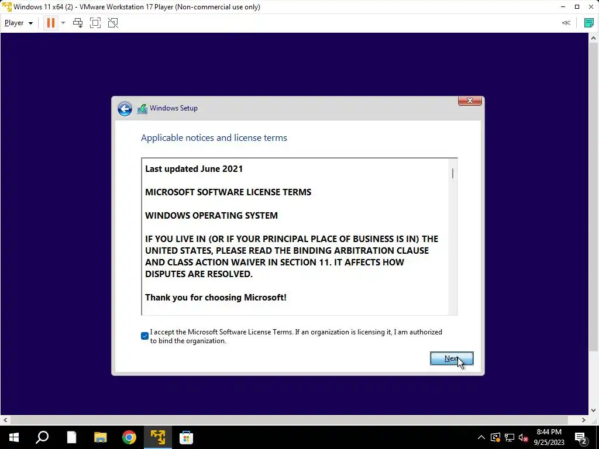Click the Windows Setup title icon
599x449 pixels.
tap(142, 109)
